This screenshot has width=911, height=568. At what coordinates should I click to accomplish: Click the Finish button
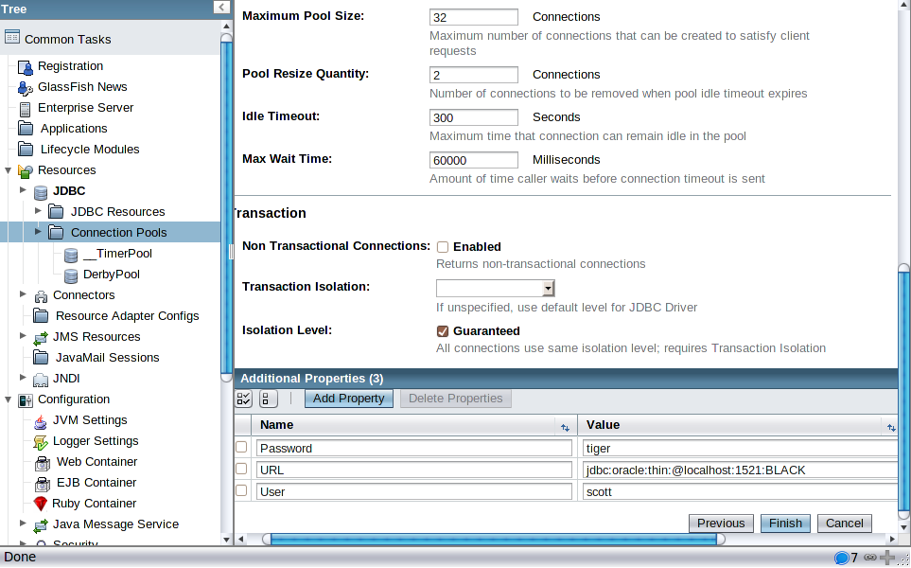(x=785, y=524)
